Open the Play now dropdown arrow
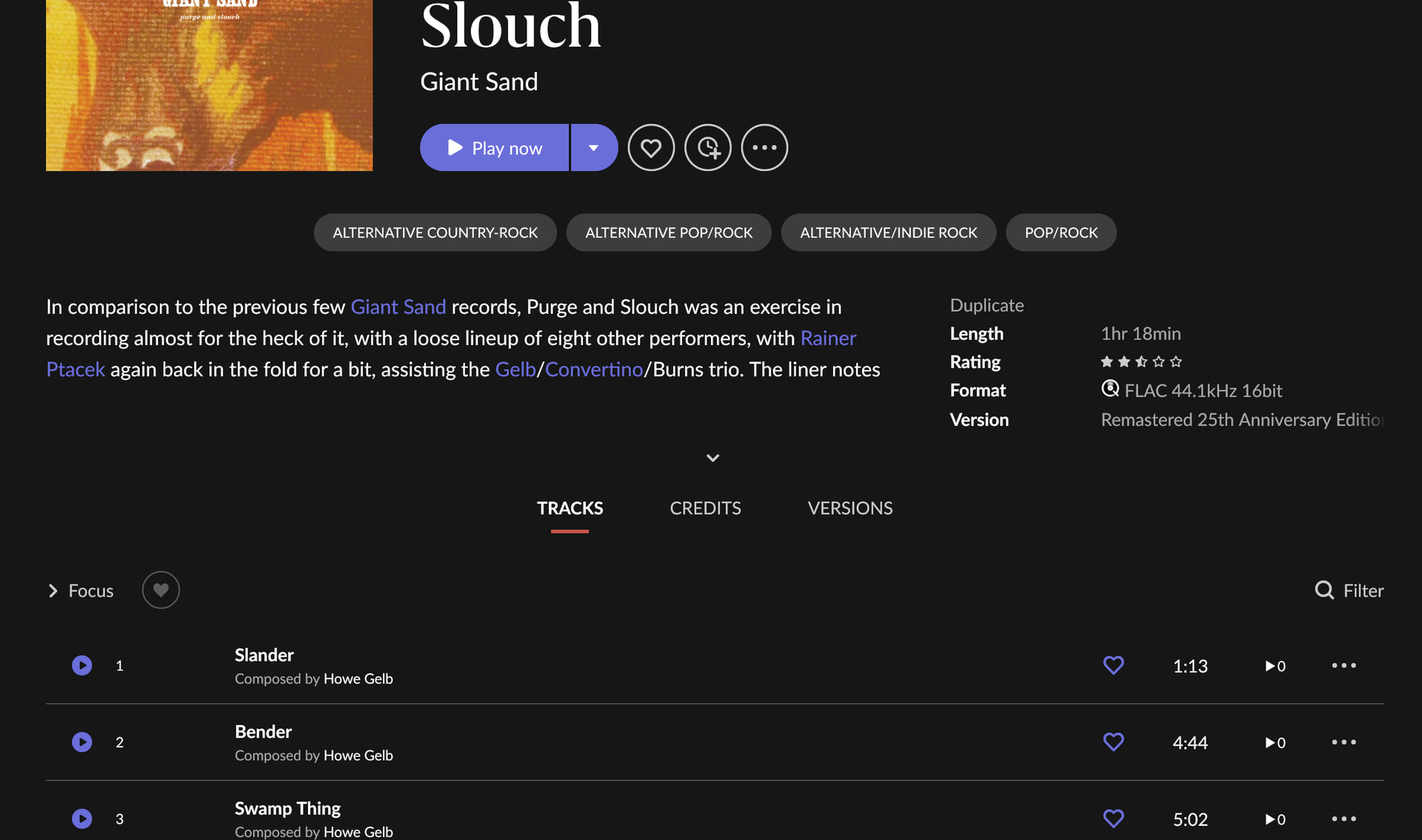1422x840 pixels. coord(594,147)
